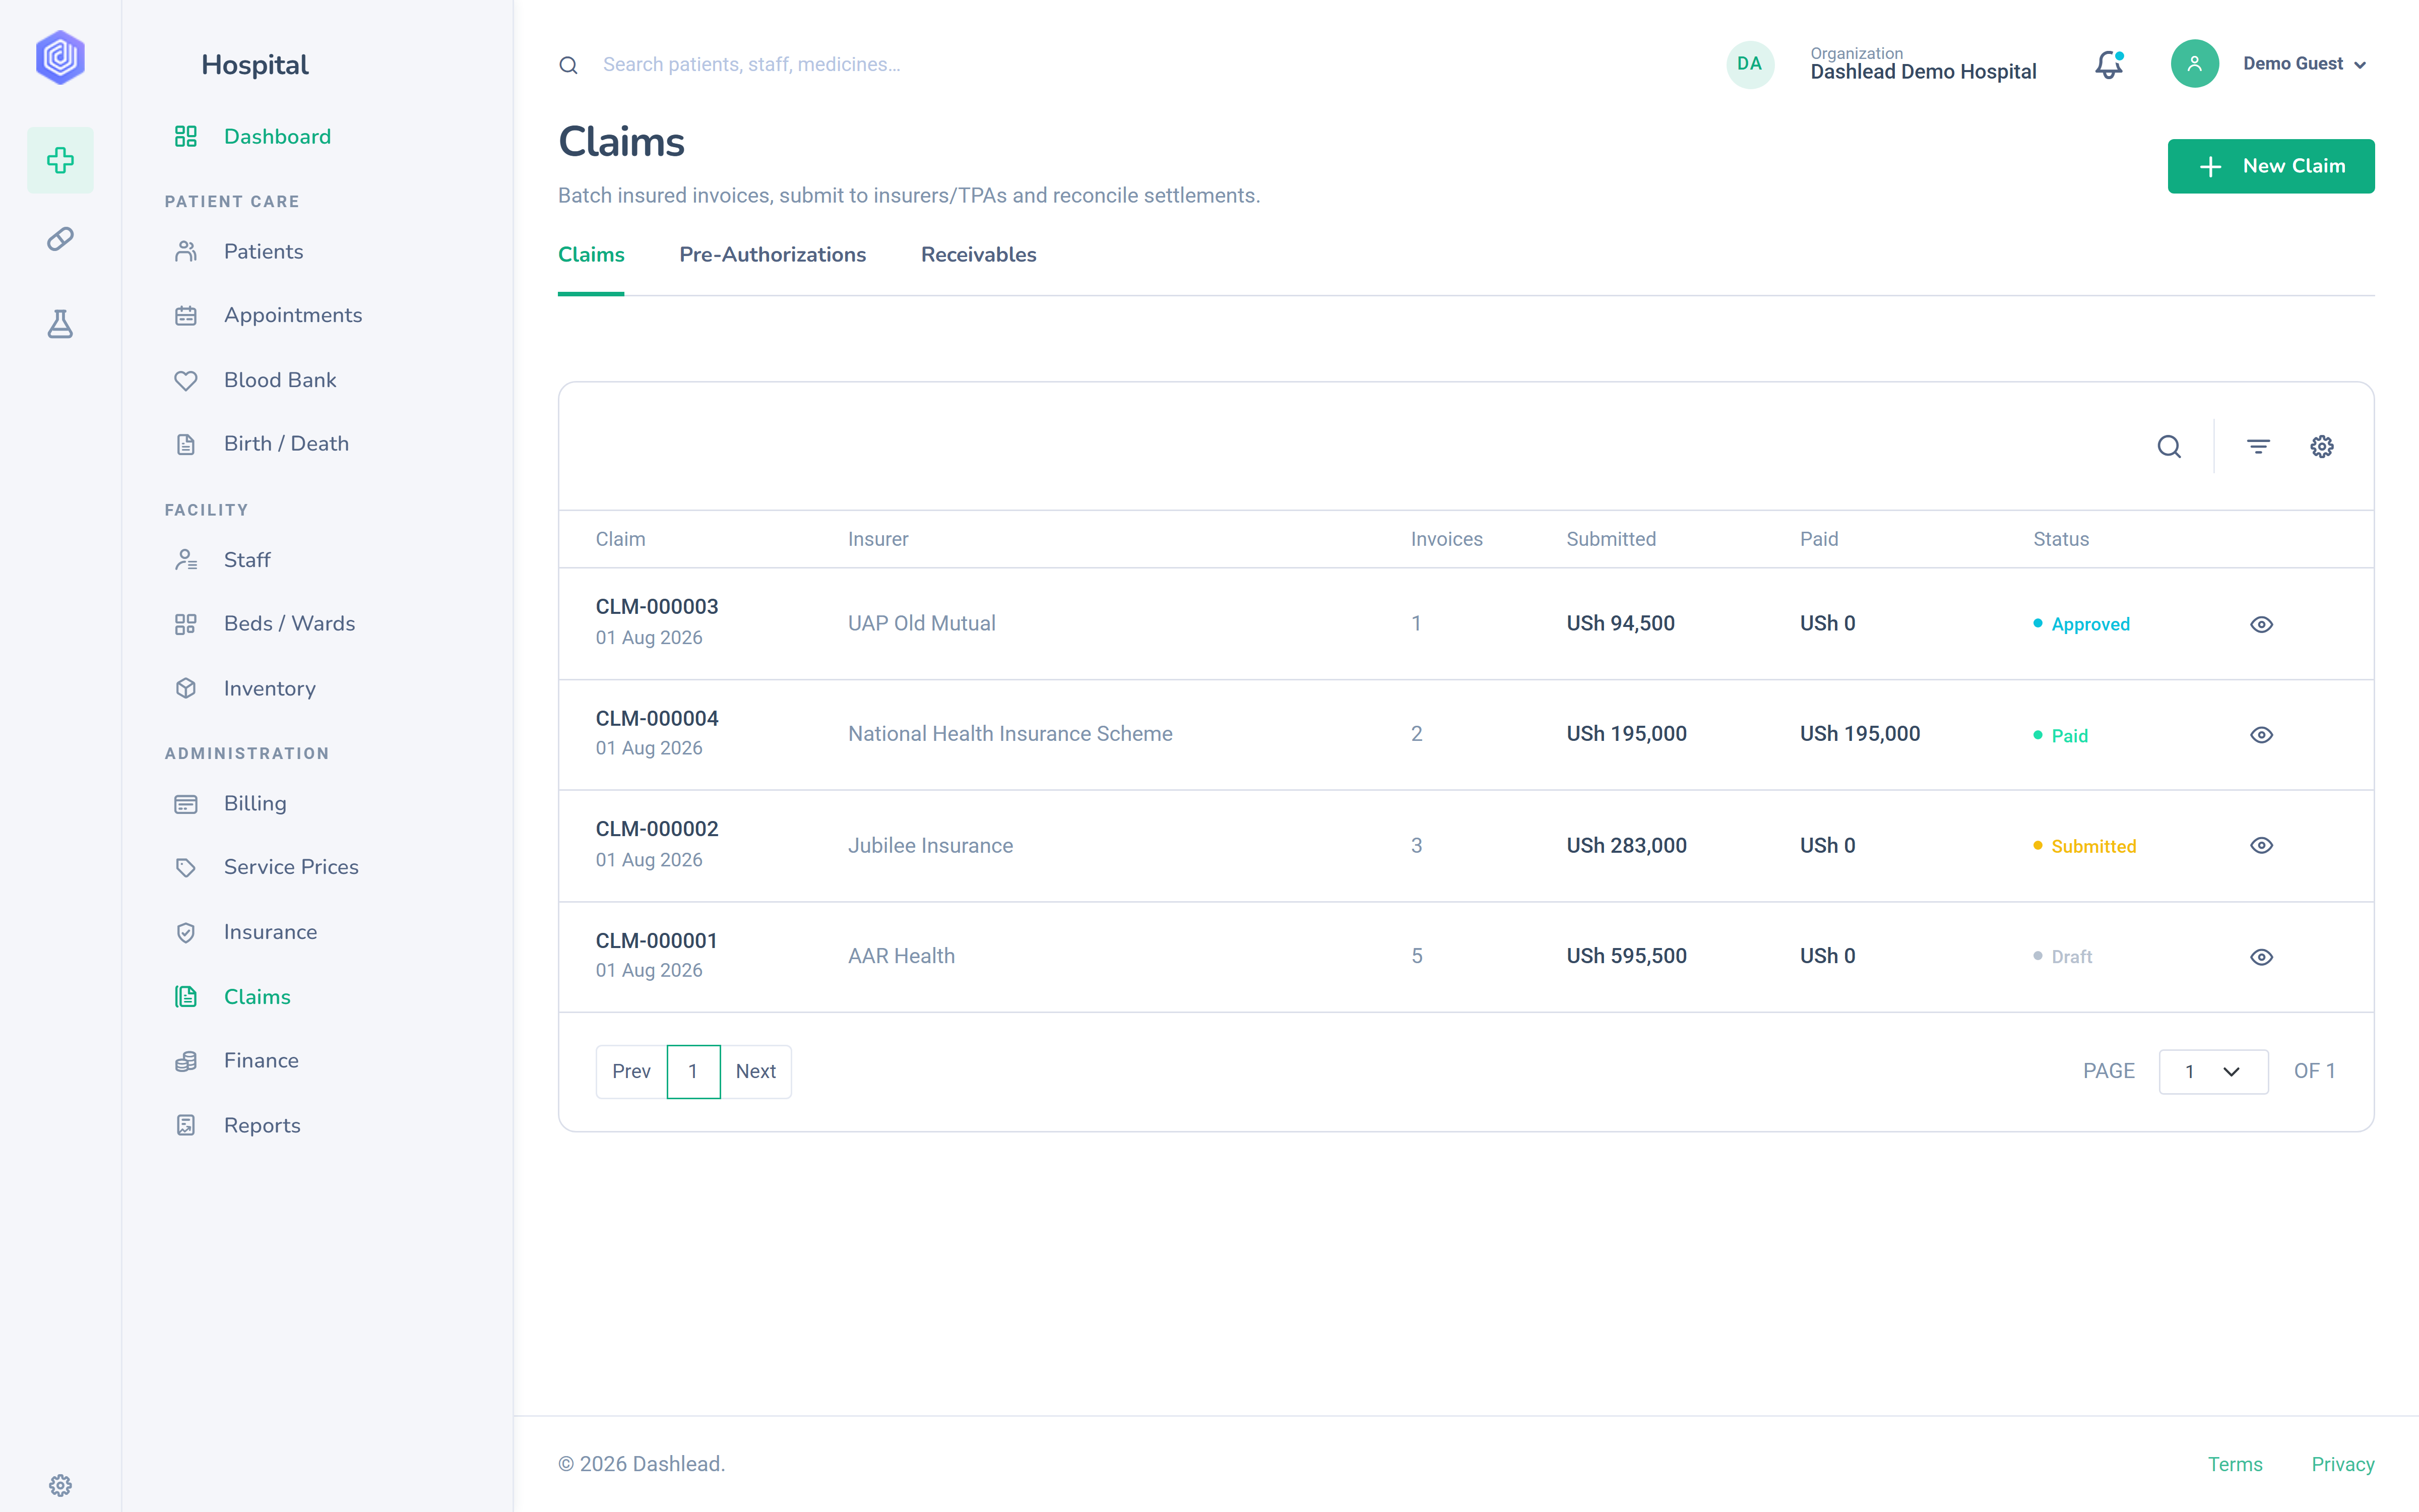View claim CLM-000002 eye icon
This screenshot has width=2419, height=1512.
tap(2261, 845)
